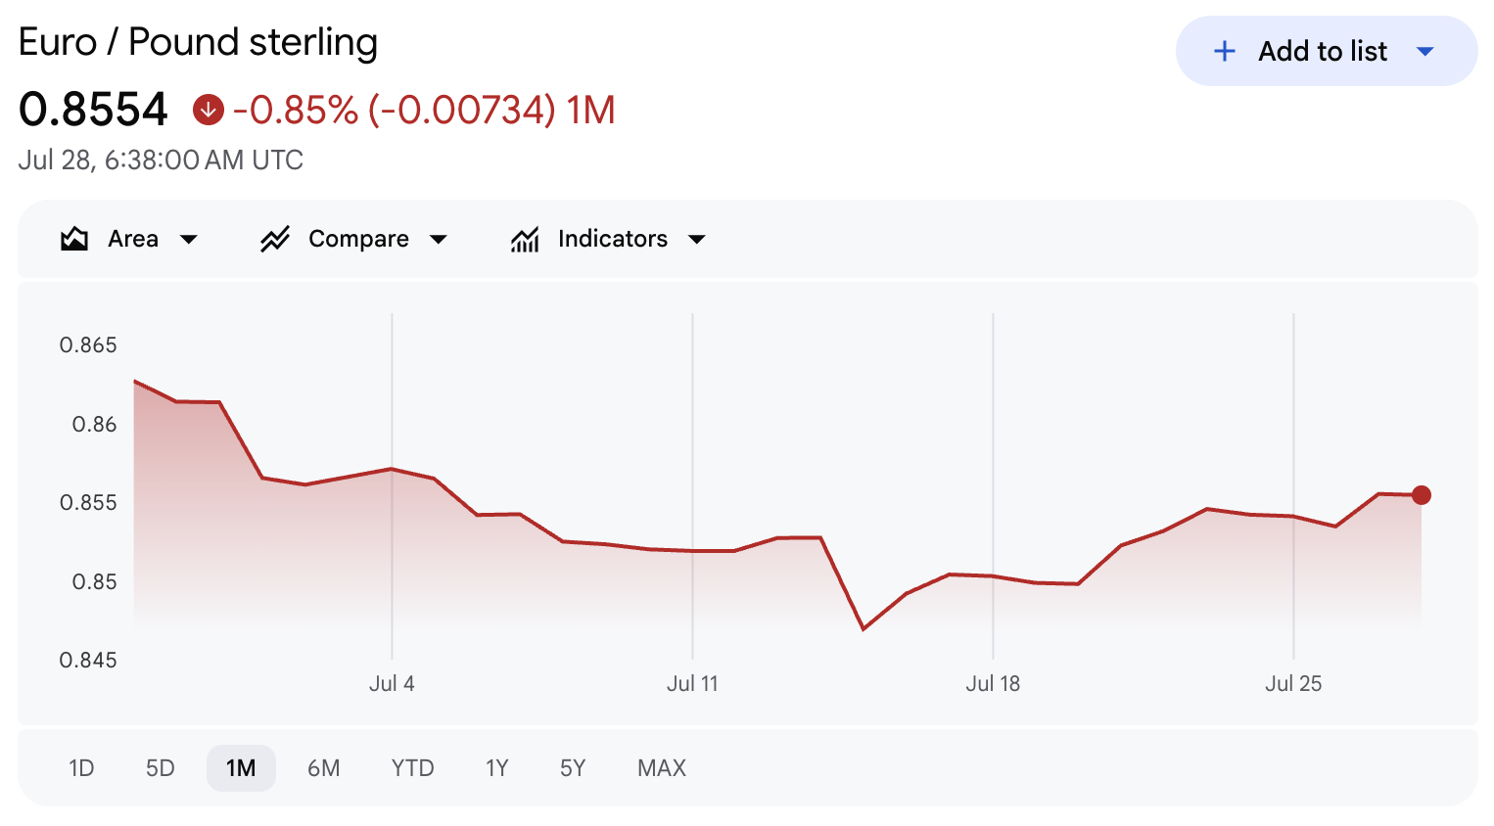The width and height of the screenshot is (1494, 826).
Task: Click the 0.86 y-axis label
Action: pos(94,425)
